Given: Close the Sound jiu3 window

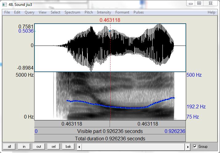Looking at the screenshot, I should click(x=210, y=3).
